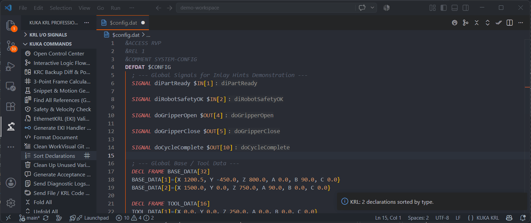The height and width of the screenshot is (223, 531).
Task: Click Open Control Center command
Action: coord(59,53)
